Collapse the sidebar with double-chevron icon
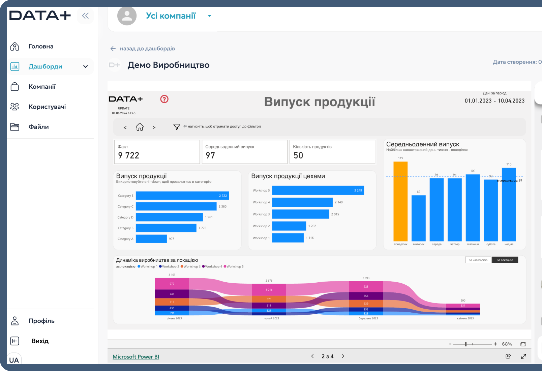 [85, 16]
